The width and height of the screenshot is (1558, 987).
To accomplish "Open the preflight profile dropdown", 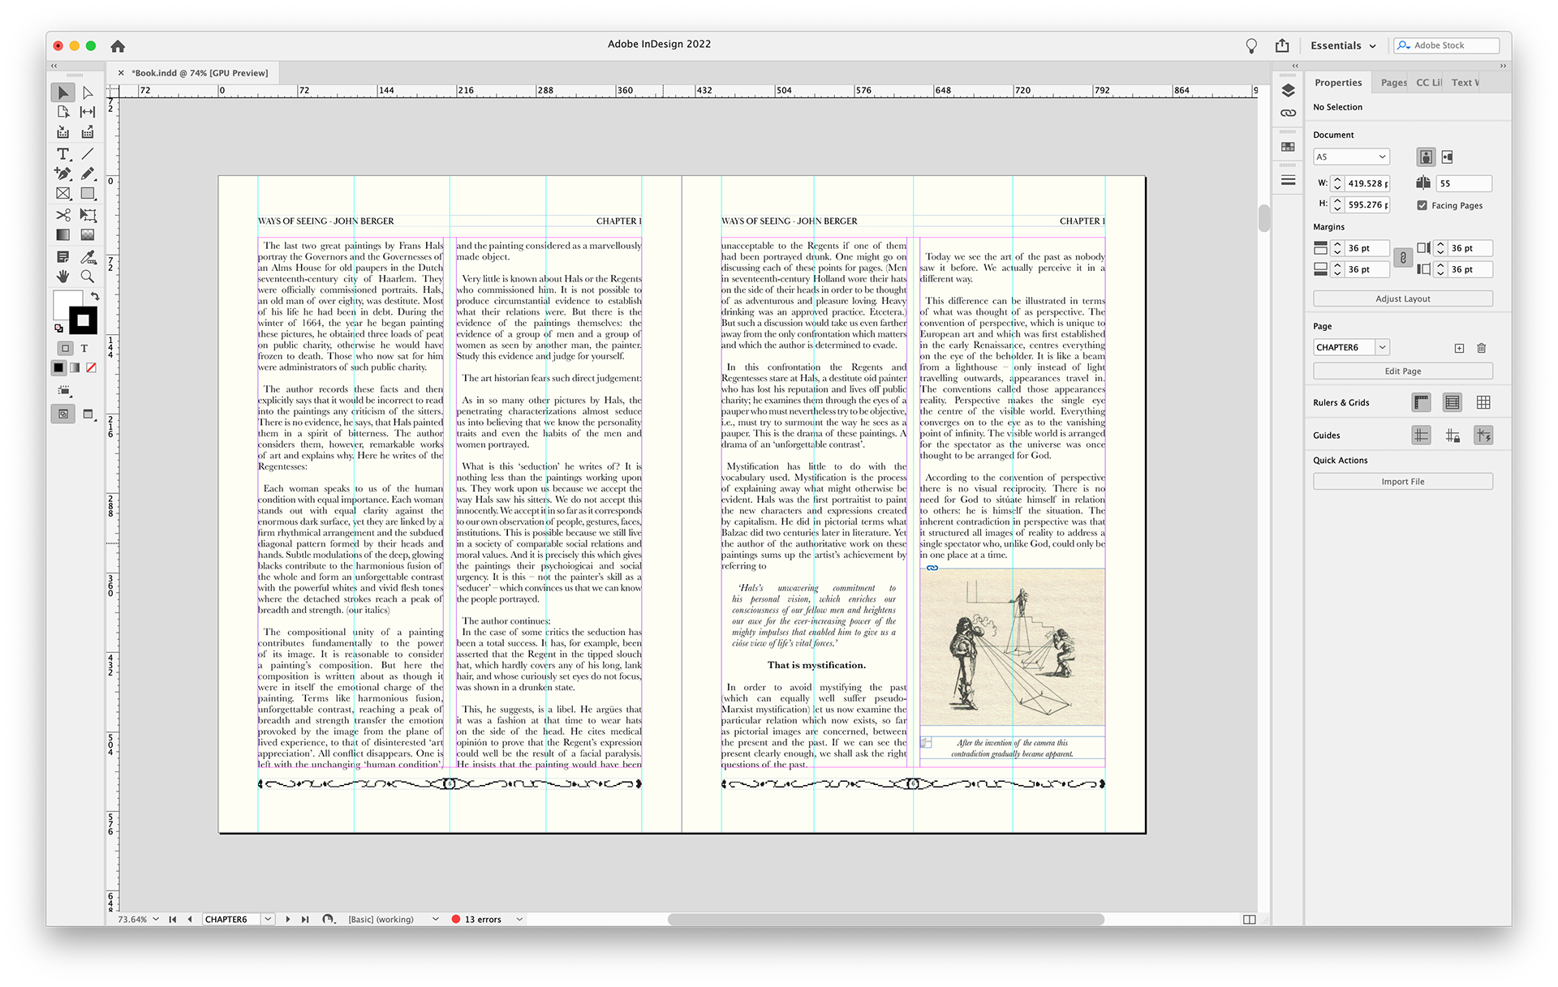I will pos(436,919).
